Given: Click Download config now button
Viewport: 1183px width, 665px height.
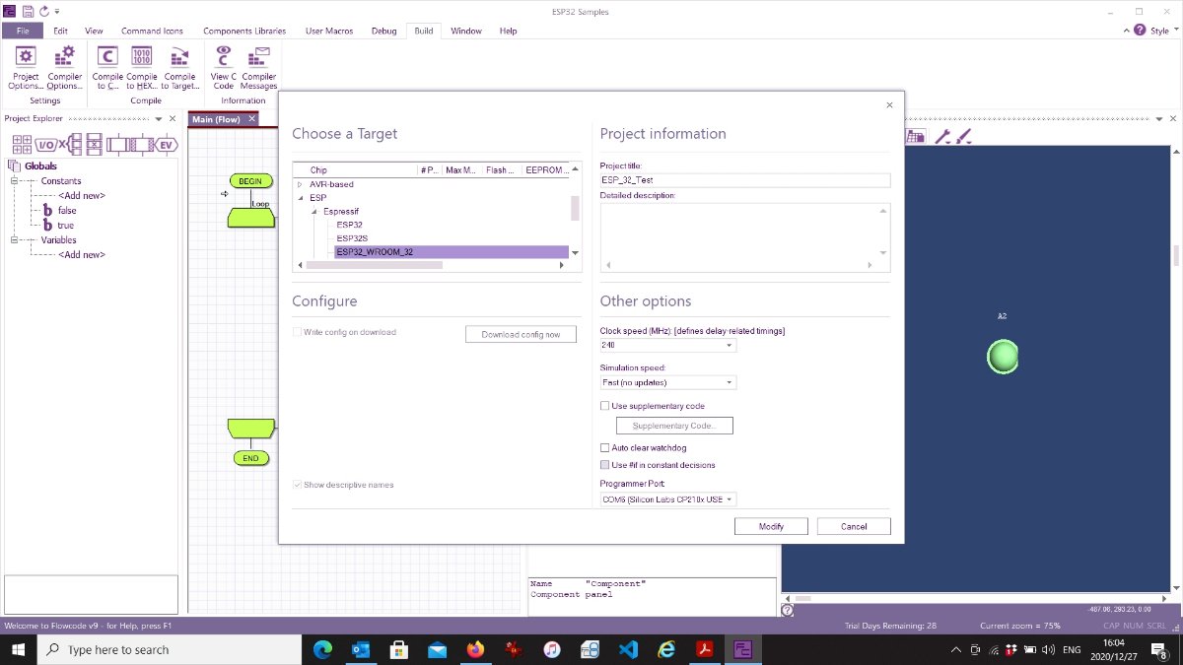Looking at the screenshot, I should 521,334.
